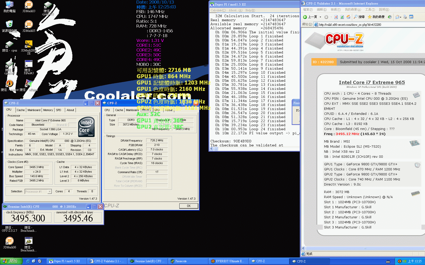Switch to CPU-Z Validator taskbar button
425x265 pixels.
(x=107, y=261)
